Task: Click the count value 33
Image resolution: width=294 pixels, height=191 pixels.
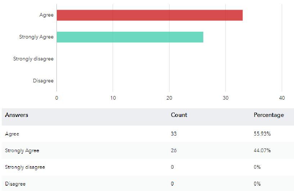Action: click(174, 134)
